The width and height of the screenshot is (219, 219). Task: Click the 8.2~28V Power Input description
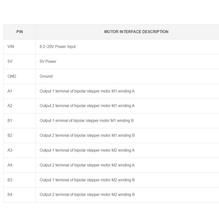(58, 47)
